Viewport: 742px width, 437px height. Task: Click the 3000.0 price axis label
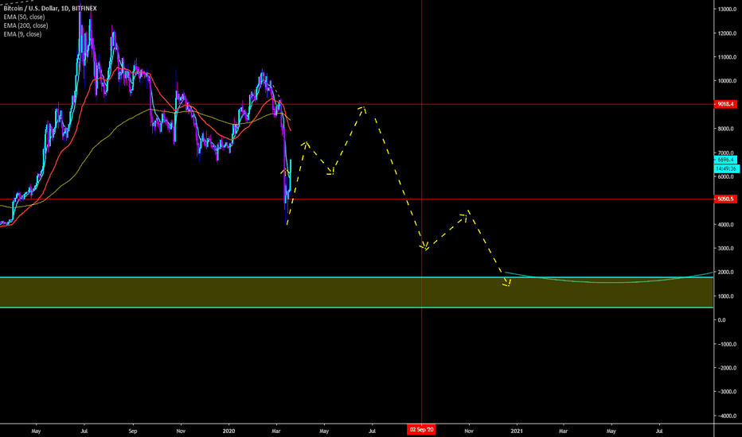727,248
